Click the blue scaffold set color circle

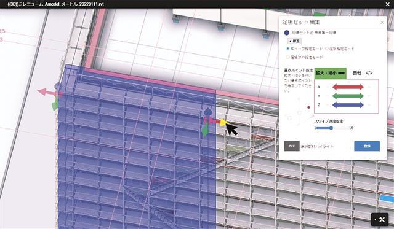(287, 33)
